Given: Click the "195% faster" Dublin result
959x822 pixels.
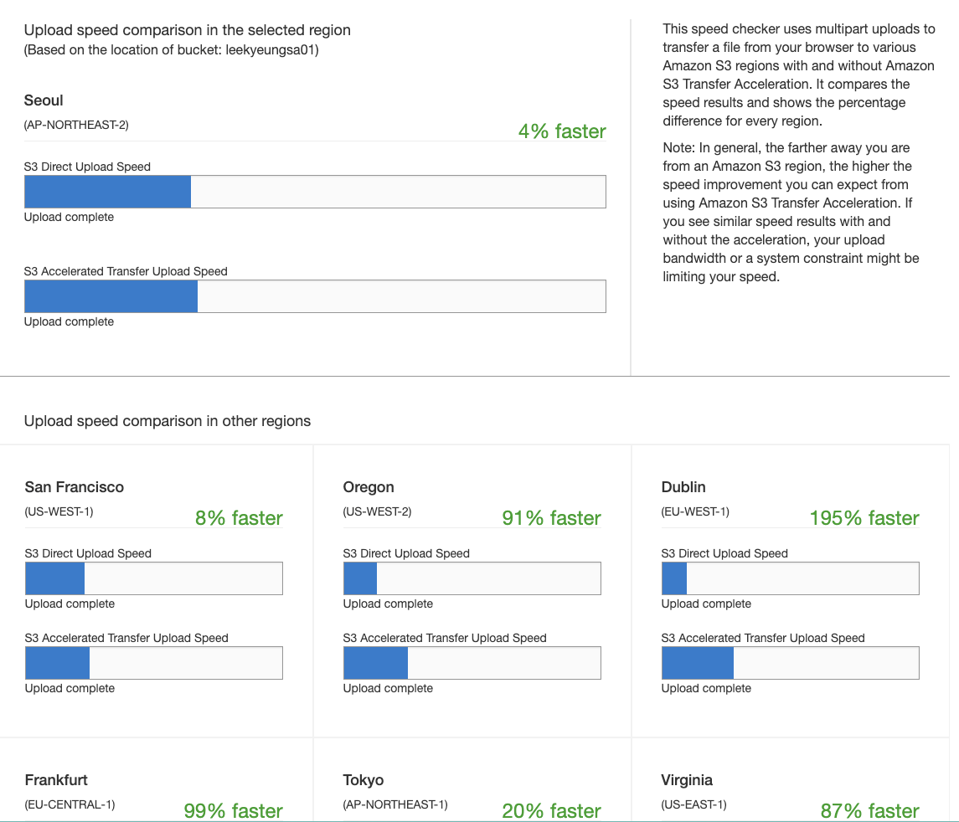Looking at the screenshot, I should click(864, 518).
